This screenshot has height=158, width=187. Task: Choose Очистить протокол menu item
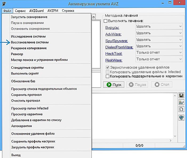point(50,101)
